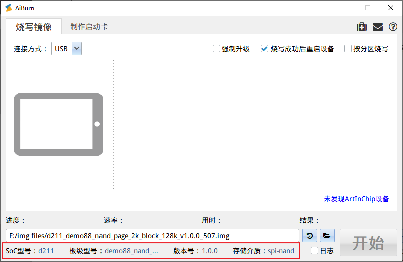Click the AiBurn logo in title bar
Viewport: 403px width, 262px height.
[9, 8]
